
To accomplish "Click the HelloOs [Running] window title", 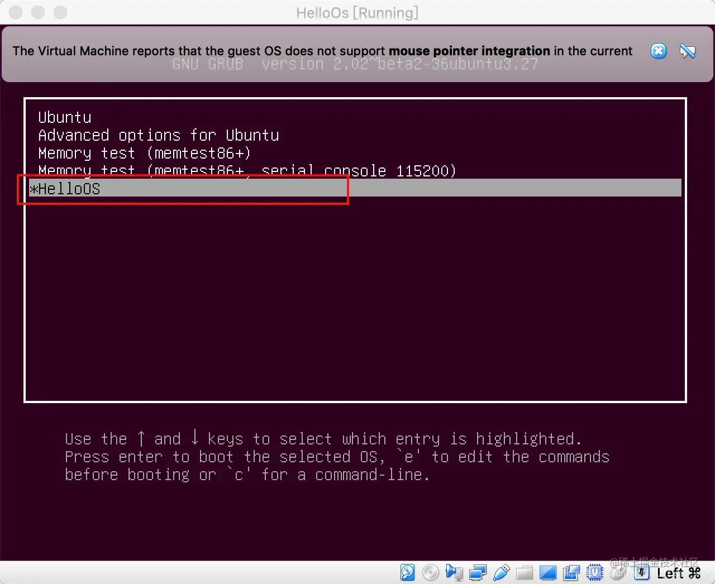I will click(357, 12).
